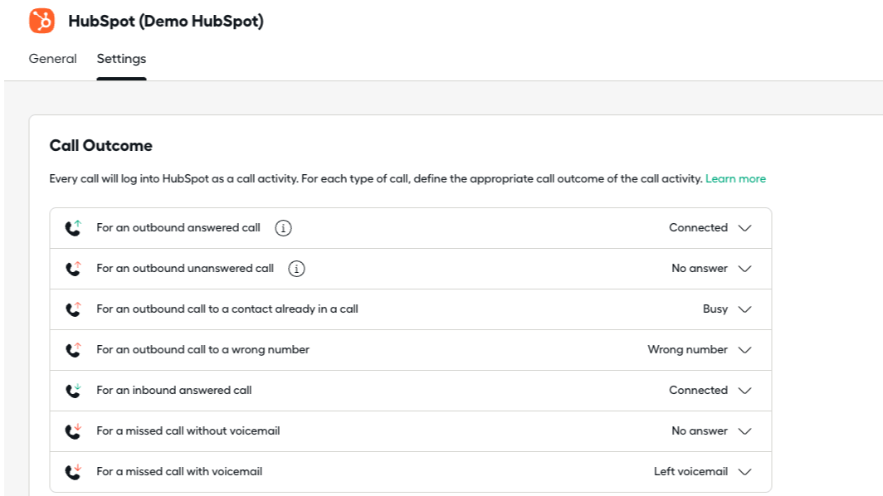Click the outbound answered call phone icon
The image size is (883, 496).
(x=73, y=227)
